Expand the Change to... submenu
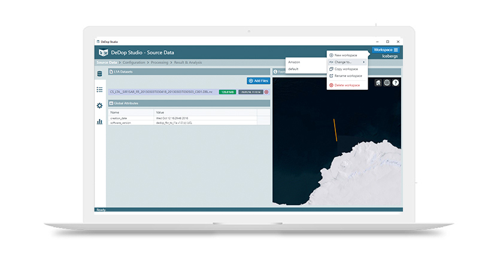482x266 pixels. (347, 62)
